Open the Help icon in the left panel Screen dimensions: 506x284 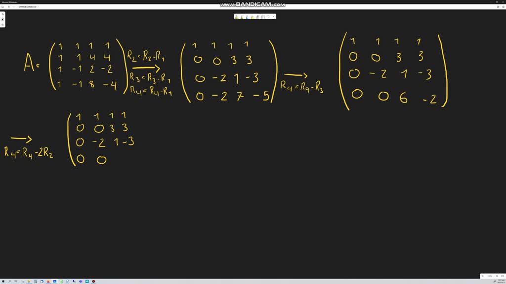(2, 25)
